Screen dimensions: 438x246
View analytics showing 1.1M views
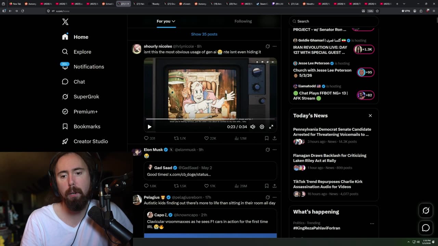(240, 138)
